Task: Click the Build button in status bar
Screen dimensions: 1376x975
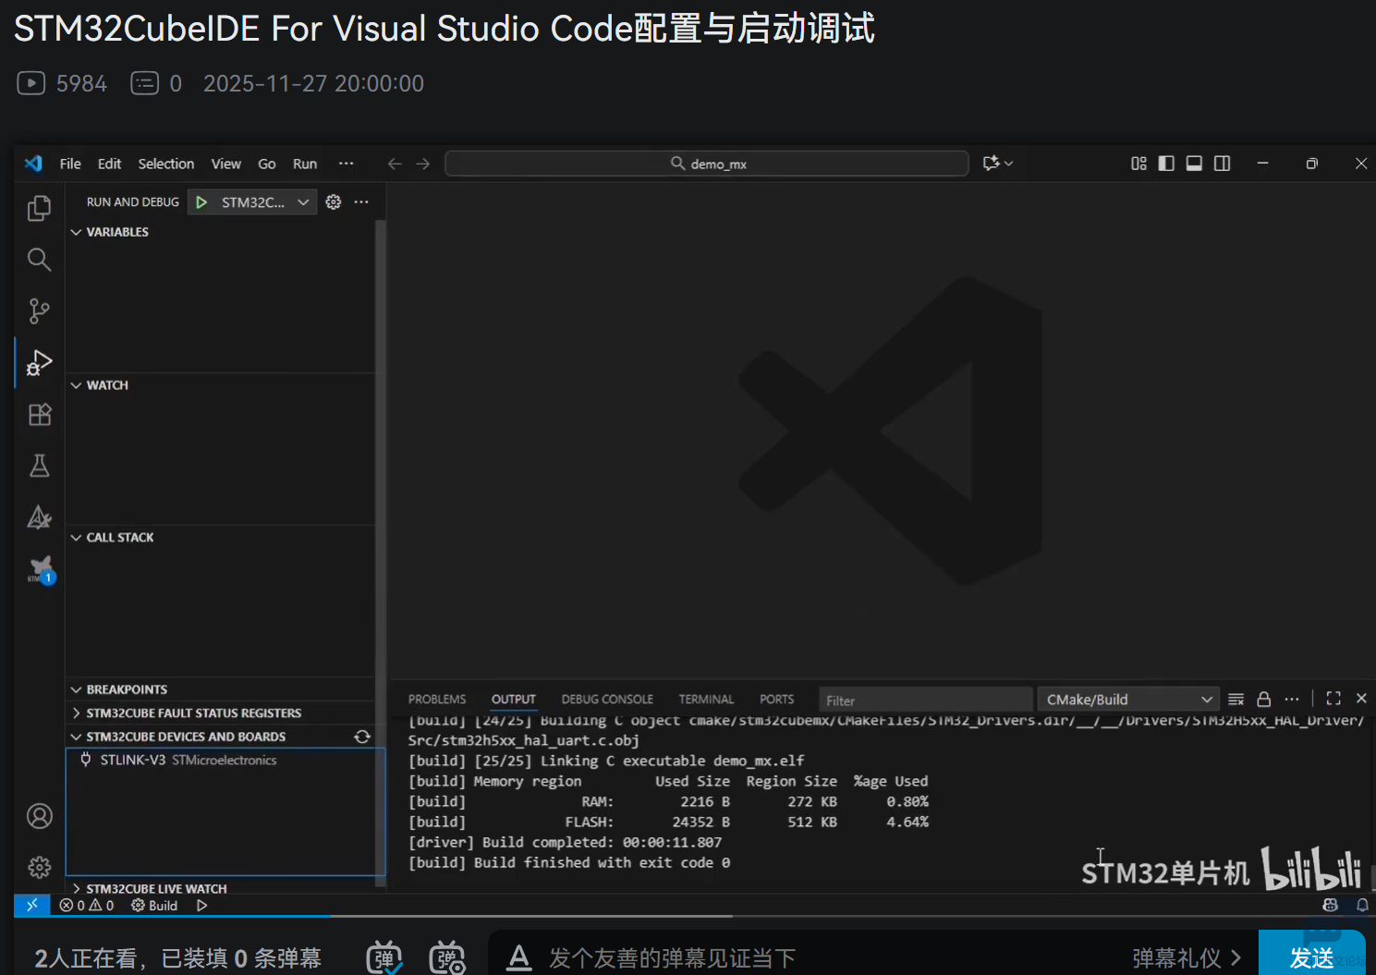Action: tap(155, 906)
